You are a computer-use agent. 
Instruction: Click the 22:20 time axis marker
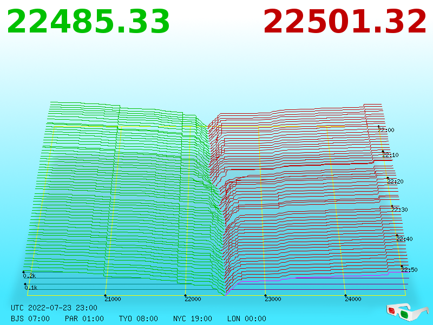(395, 181)
